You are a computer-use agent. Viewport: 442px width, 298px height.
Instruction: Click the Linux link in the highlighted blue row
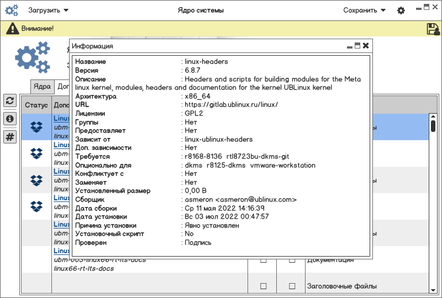pyautogui.click(x=61, y=118)
